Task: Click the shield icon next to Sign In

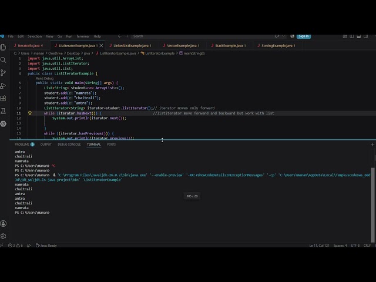Action: click(293, 36)
